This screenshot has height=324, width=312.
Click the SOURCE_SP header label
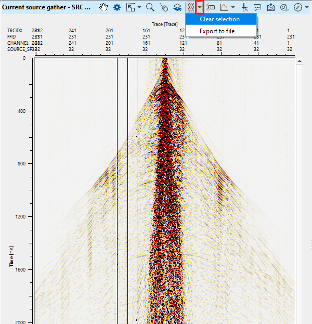20,49
